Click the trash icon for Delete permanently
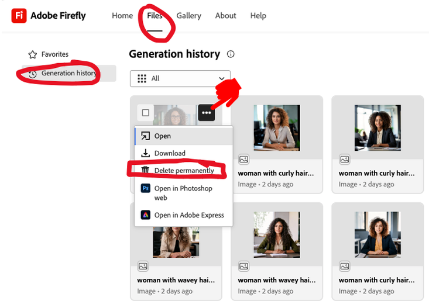Image resolution: width=429 pixels, height=301 pixels. [146, 170]
